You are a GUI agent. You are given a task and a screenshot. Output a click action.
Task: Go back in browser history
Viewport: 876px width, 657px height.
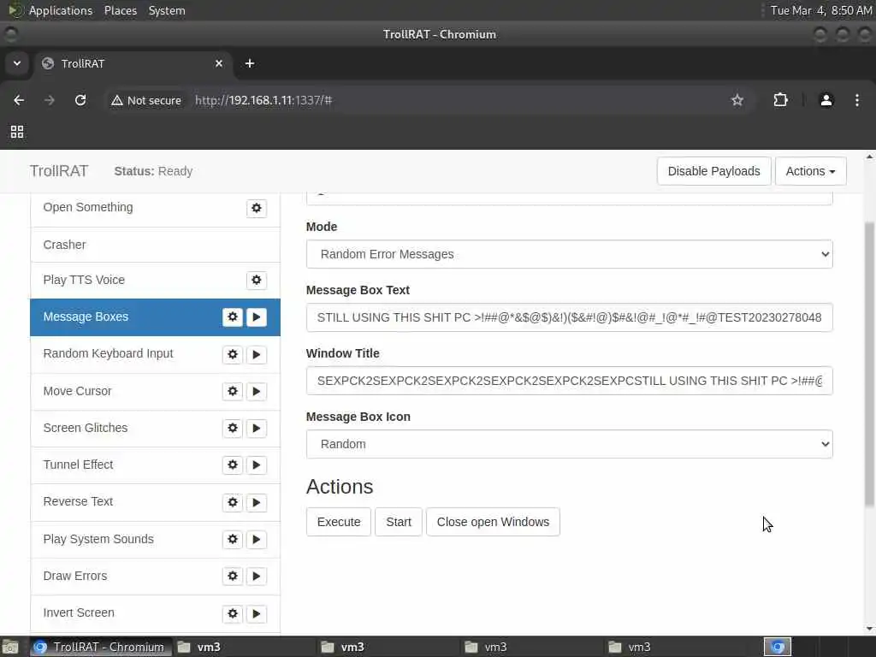[x=19, y=100]
